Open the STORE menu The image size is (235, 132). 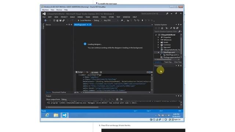(x=111, y=17)
